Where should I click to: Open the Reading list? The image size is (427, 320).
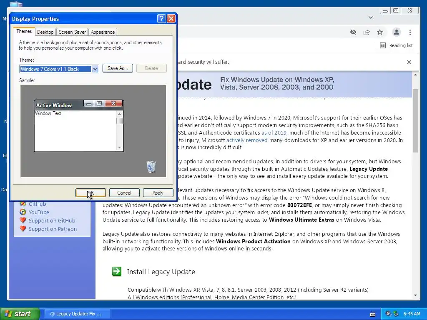397,45
